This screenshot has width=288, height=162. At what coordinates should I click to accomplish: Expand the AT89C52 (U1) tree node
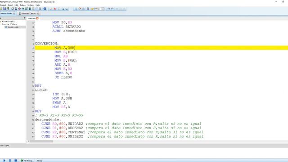(x=0, y=22)
